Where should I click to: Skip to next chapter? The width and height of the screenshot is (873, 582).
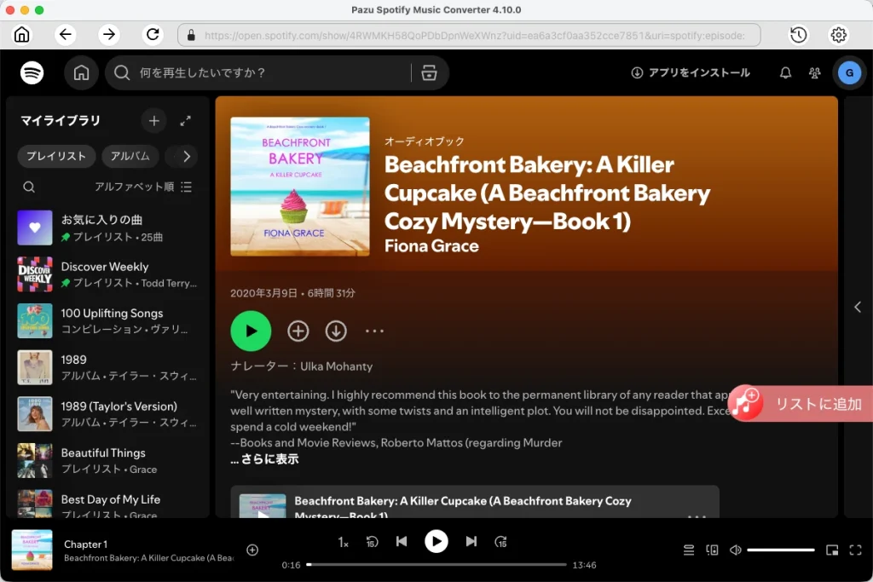[x=471, y=541]
